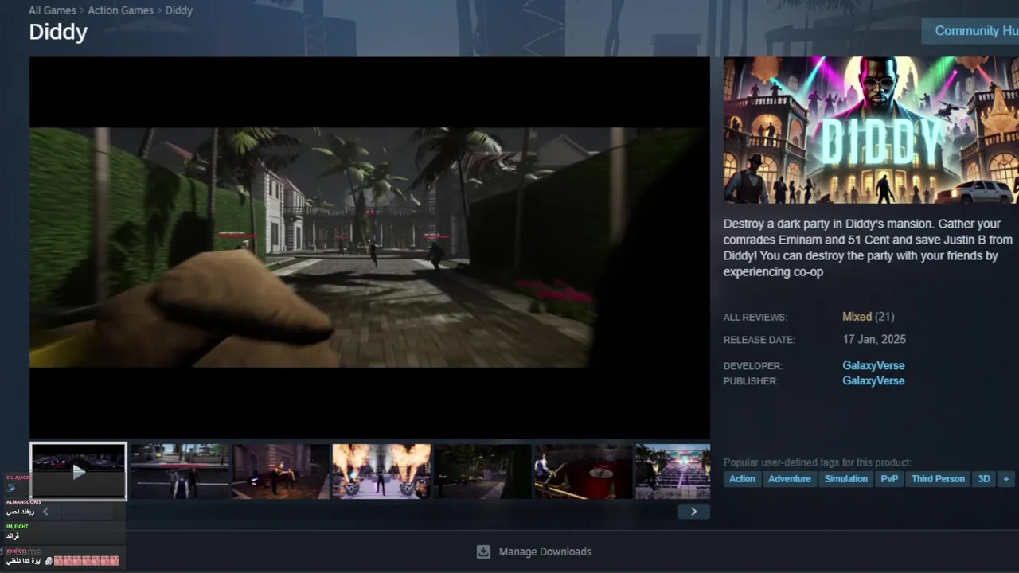The image size is (1019, 573).
Task: Select the dark garden screenshot thumbnail
Action: [482, 471]
